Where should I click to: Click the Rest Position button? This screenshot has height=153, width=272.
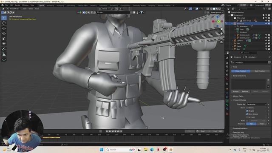point(260,71)
